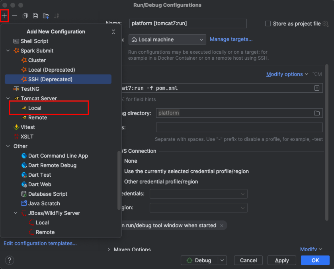
Task: Open the Region dropdown
Action: coord(199,208)
